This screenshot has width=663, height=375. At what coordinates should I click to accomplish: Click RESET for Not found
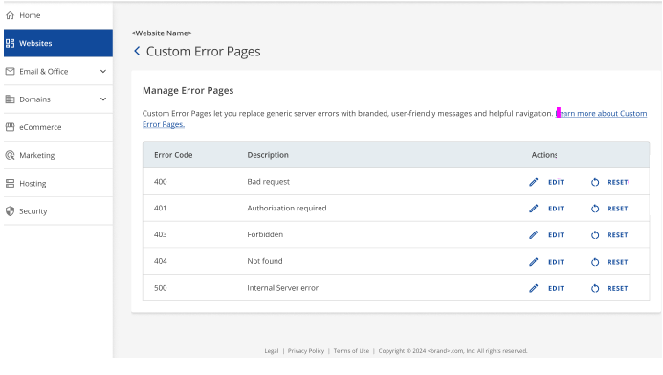(x=618, y=262)
